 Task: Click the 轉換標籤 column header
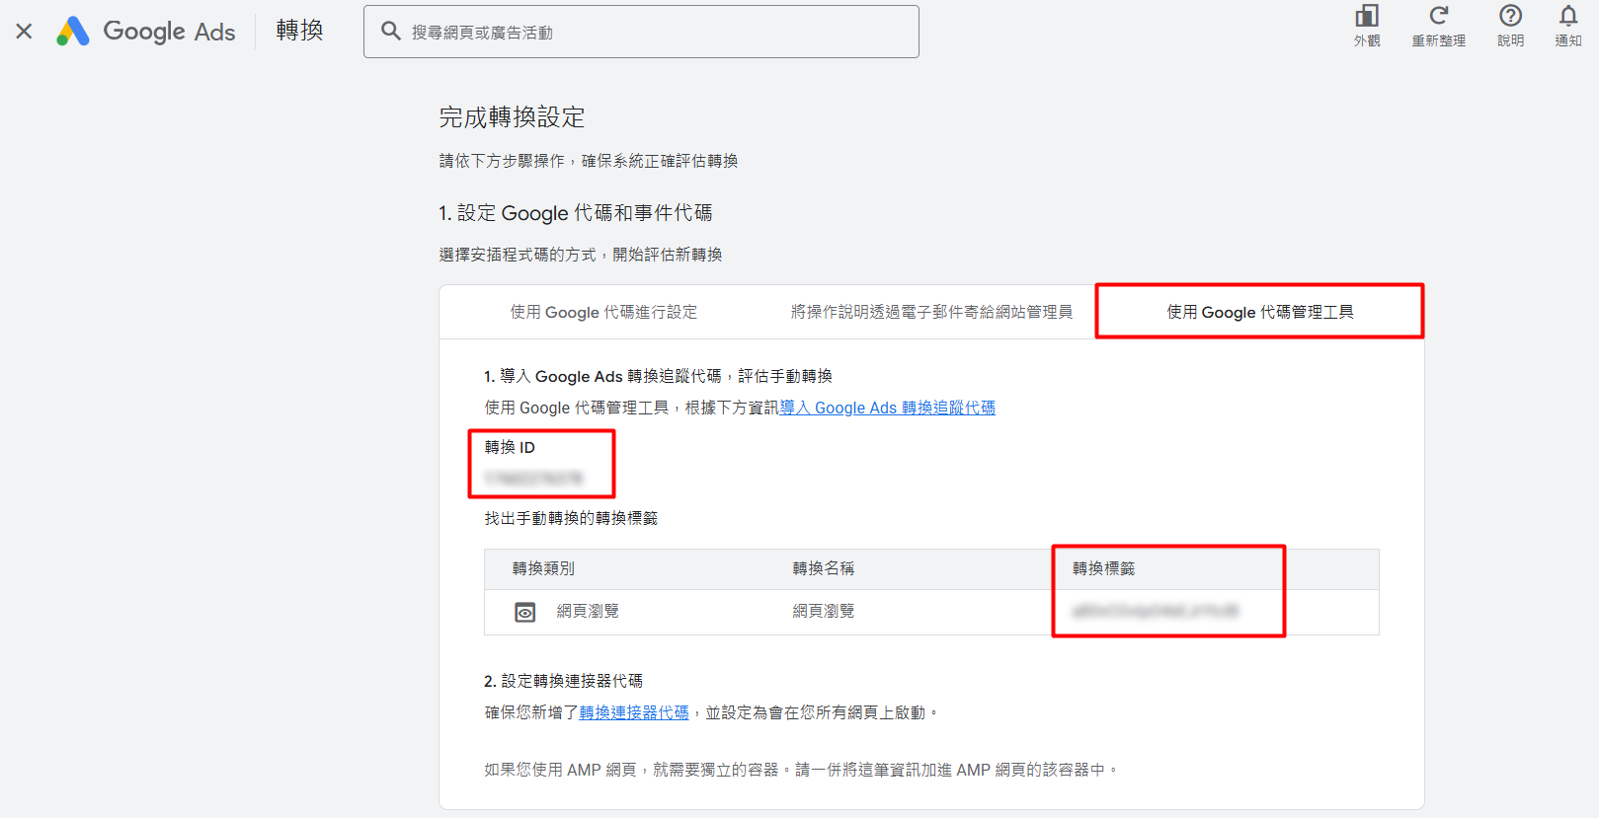click(1103, 569)
